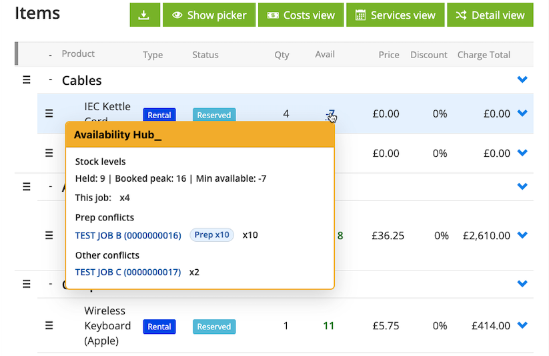Click Held: 9 stock levels line
549x356 pixels.
tap(171, 178)
